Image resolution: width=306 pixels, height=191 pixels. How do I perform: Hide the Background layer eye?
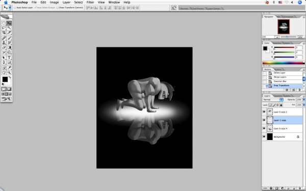point(264,137)
